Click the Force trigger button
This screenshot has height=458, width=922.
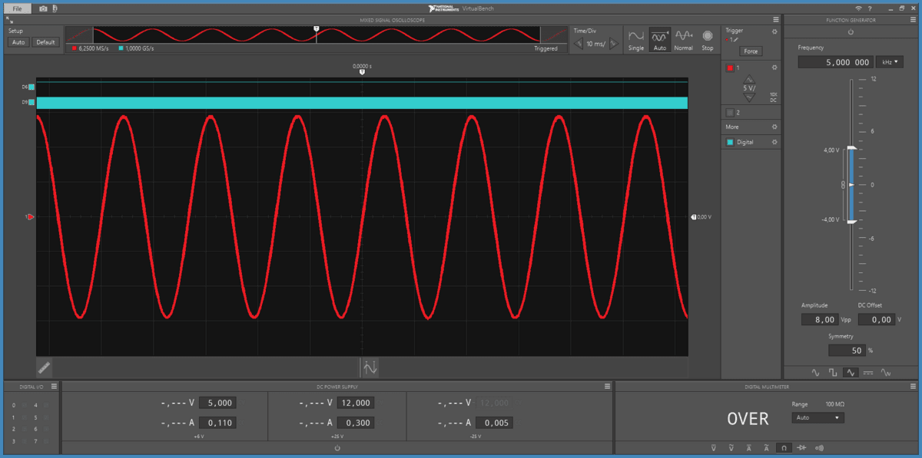[751, 51]
